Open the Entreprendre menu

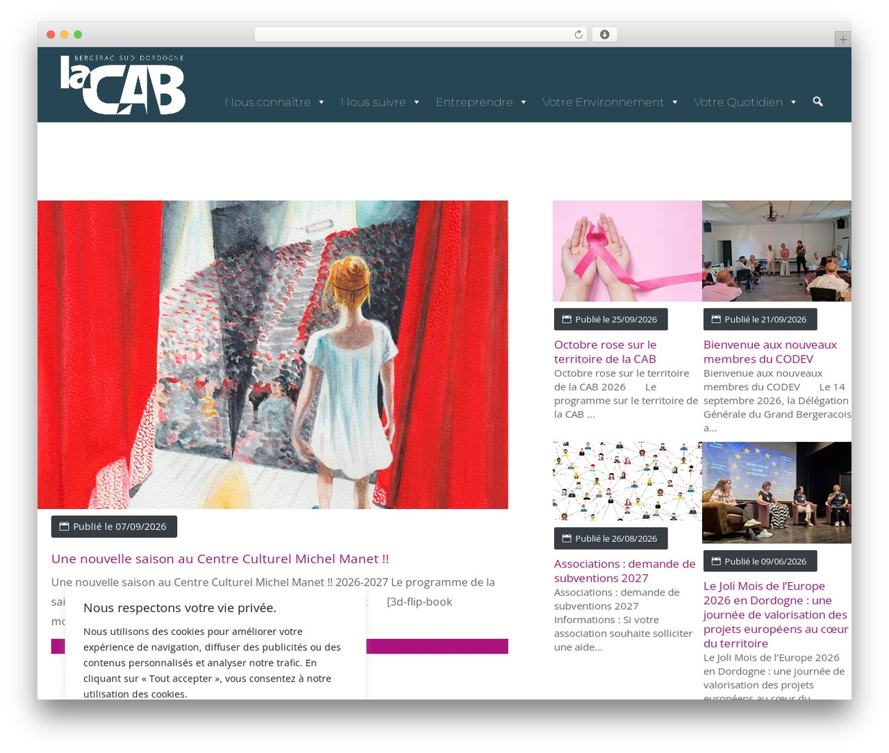tap(474, 102)
